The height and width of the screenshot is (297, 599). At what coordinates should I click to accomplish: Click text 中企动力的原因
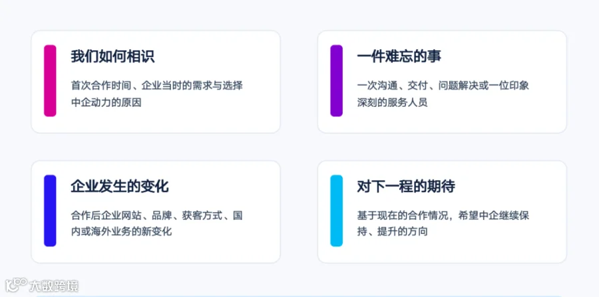click(x=106, y=102)
